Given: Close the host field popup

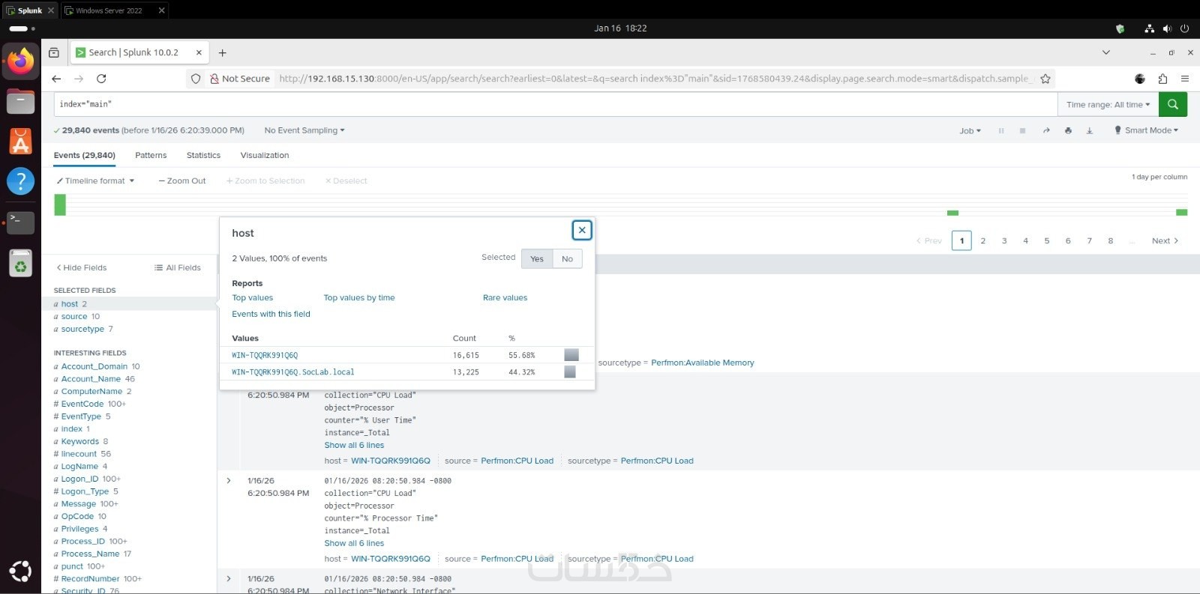Looking at the screenshot, I should pyautogui.click(x=582, y=230).
